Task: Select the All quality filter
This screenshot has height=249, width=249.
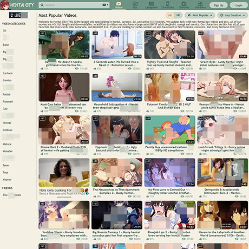Action: (170, 15)
